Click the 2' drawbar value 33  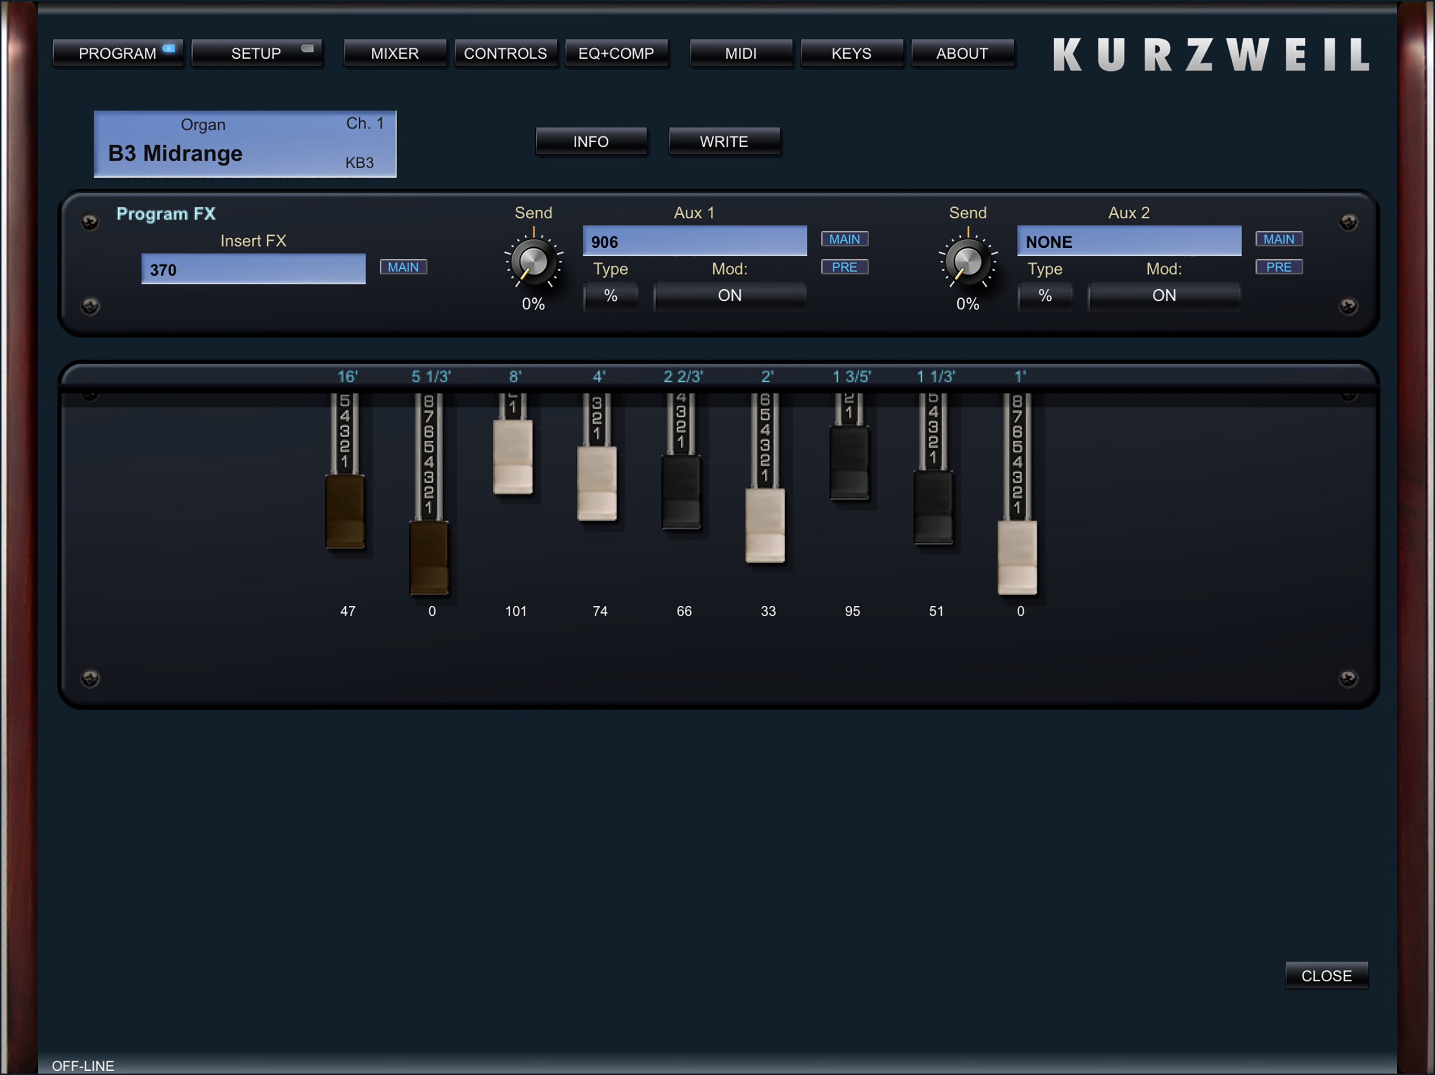click(768, 611)
